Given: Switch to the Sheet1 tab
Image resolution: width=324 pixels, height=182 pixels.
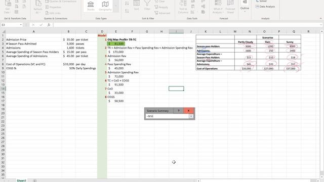Looking at the screenshot, I should 21,180.
